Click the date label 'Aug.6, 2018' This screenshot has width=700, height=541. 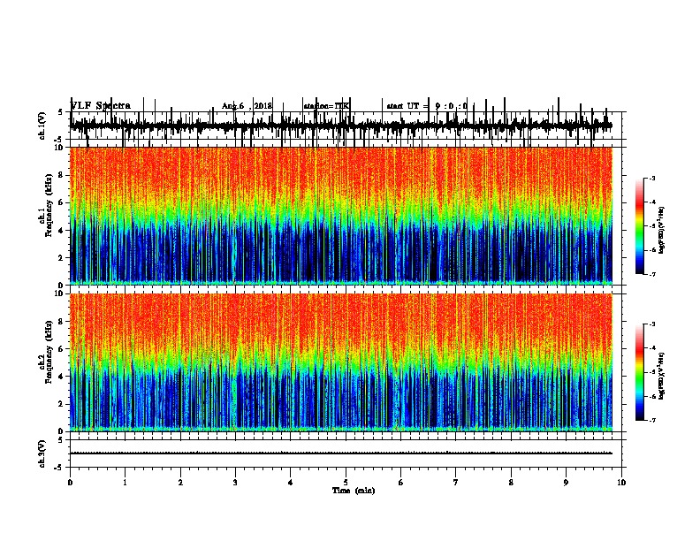[x=247, y=106]
